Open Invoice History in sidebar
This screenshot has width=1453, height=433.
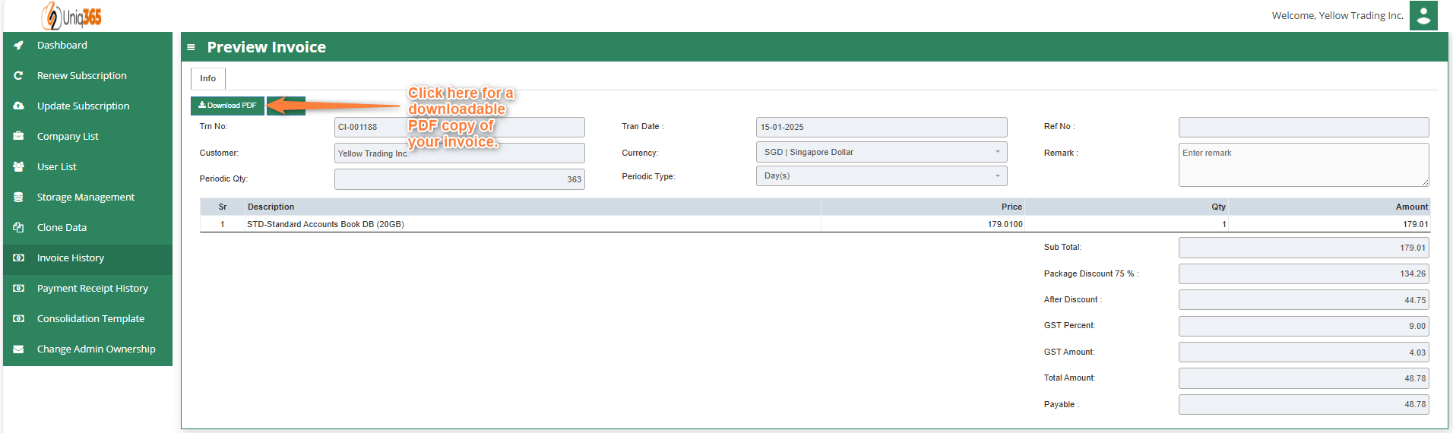coord(71,258)
